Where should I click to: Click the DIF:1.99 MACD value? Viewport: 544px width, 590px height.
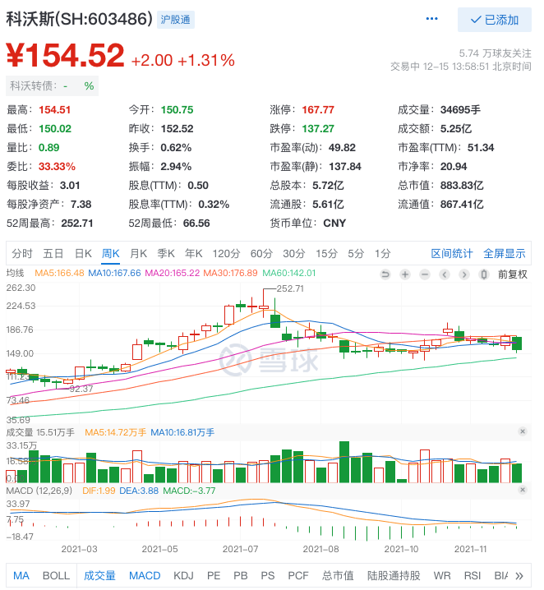coord(99,491)
